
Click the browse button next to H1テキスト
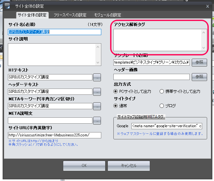97,77
